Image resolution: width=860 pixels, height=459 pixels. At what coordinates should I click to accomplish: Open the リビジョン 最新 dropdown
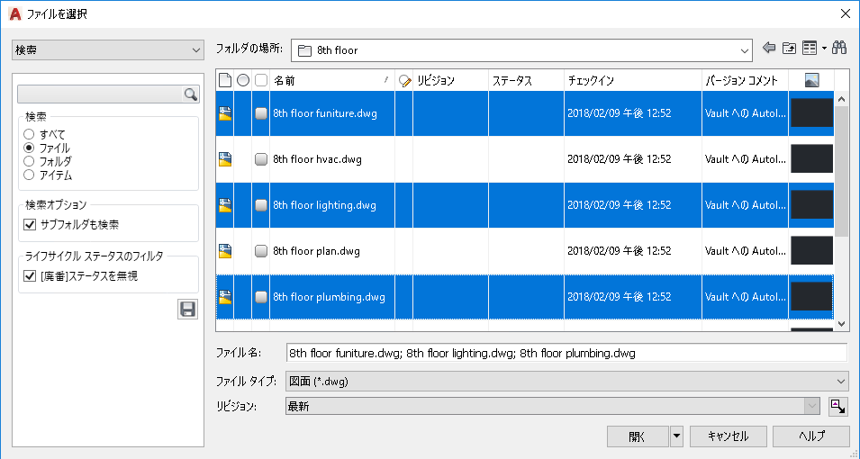552,407
